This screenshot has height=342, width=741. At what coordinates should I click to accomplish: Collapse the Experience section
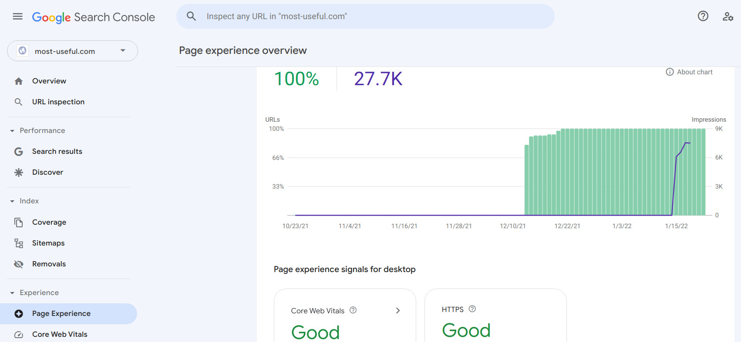coord(12,293)
